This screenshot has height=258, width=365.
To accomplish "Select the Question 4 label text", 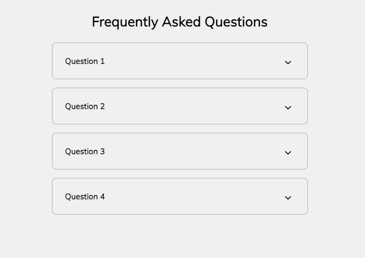I will [x=84, y=197].
